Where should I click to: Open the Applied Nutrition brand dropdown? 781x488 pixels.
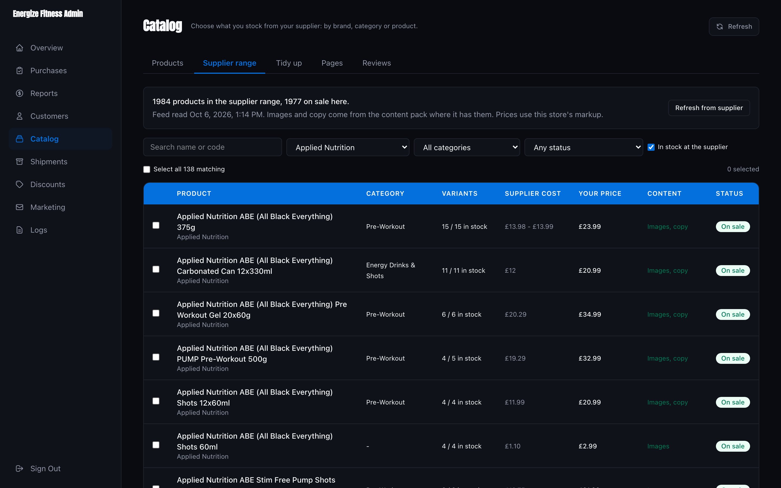tap(348, 147)
